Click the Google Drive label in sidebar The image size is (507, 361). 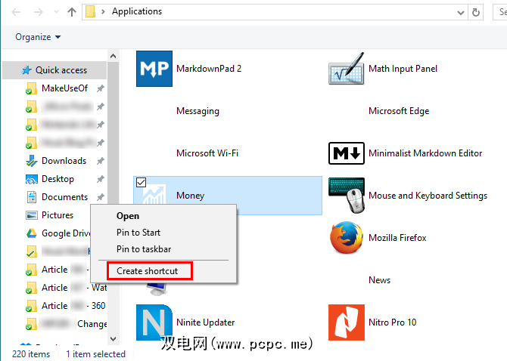tap(66, 233)
